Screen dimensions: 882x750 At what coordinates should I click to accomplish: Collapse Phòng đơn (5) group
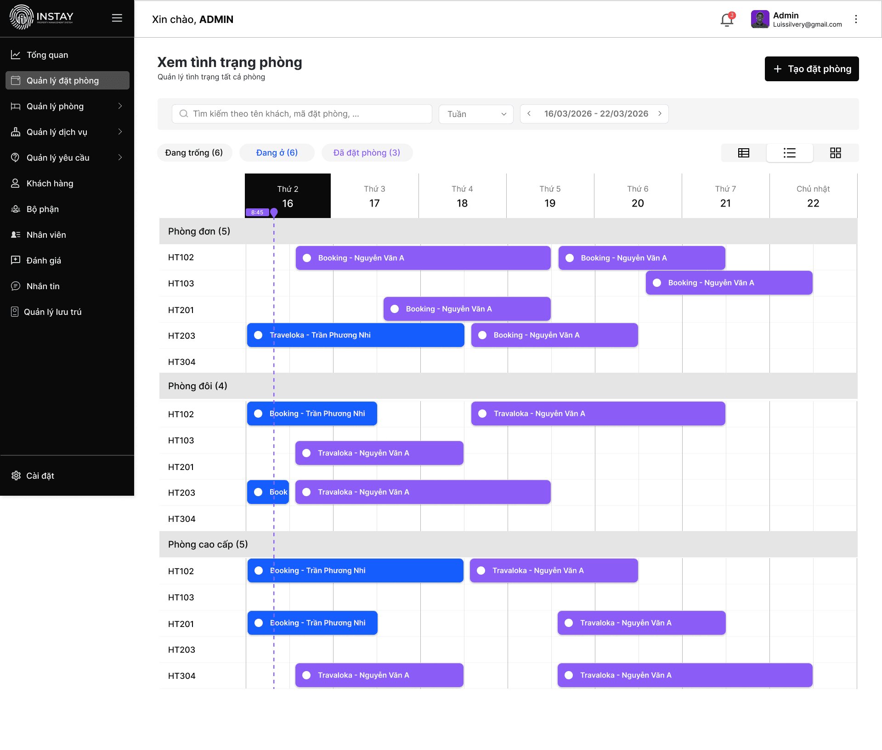[508, 231]
